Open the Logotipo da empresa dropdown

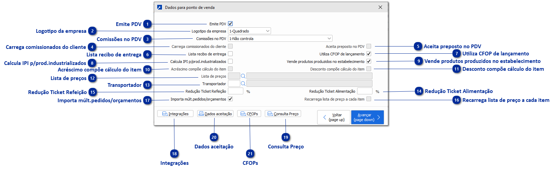[x=249, y=31]
